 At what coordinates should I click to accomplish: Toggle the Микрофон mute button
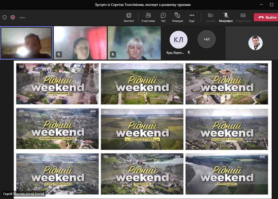click(226, 17)
